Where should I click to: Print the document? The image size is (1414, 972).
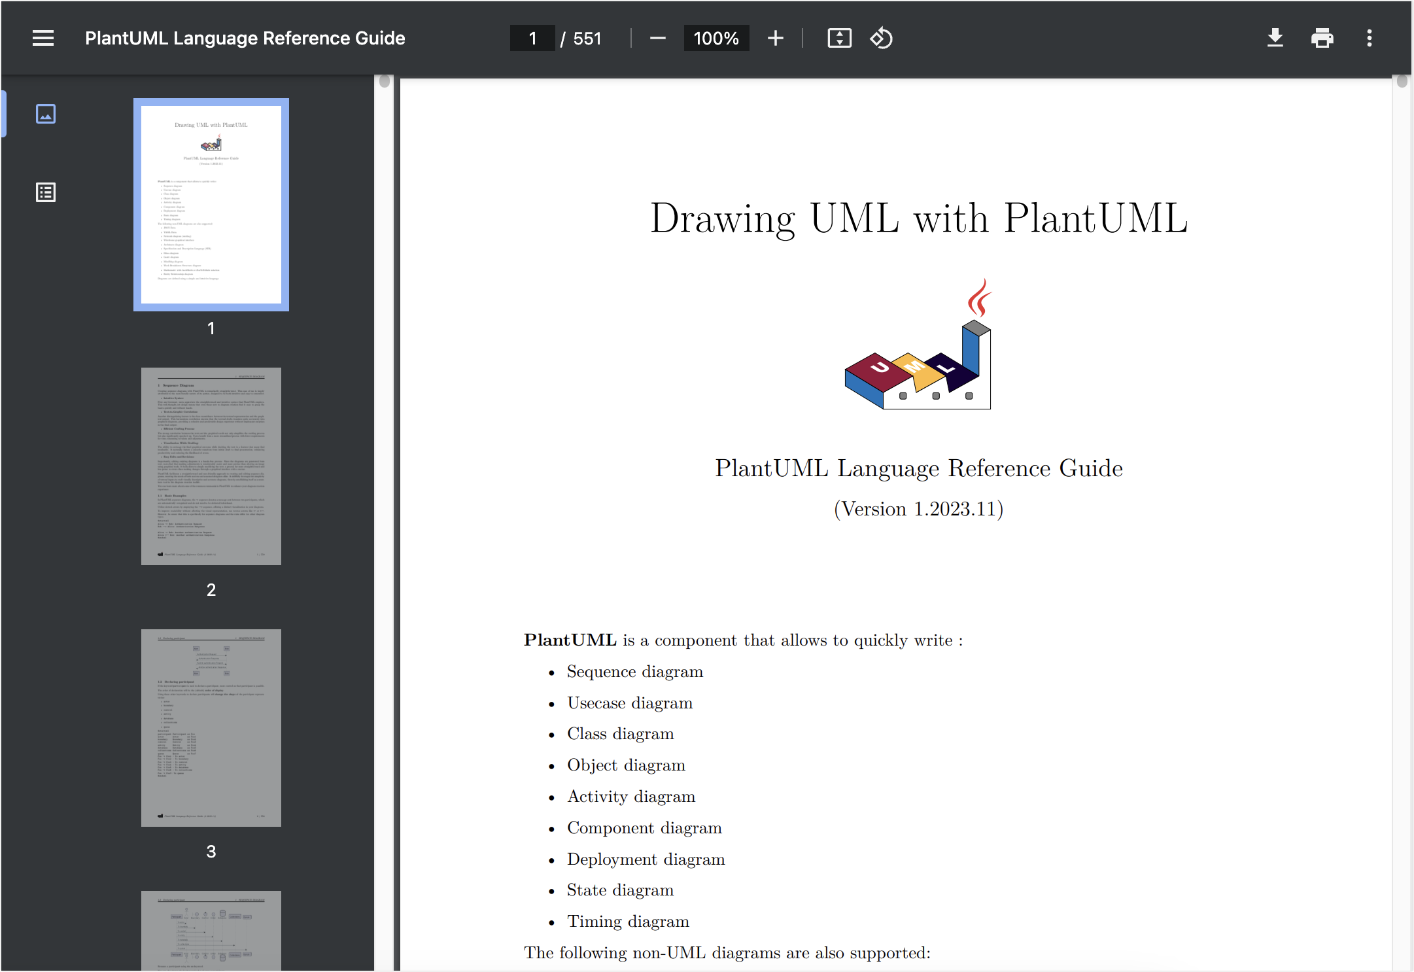click(x=1322, y=39)
